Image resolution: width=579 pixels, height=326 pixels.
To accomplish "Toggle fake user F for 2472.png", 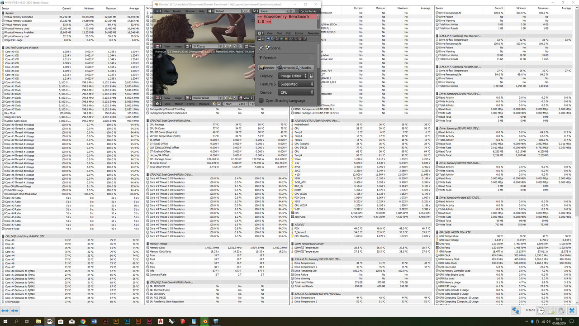I will [221, 46].
